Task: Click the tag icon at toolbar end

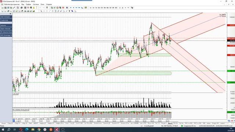Action: click(132, 8)
